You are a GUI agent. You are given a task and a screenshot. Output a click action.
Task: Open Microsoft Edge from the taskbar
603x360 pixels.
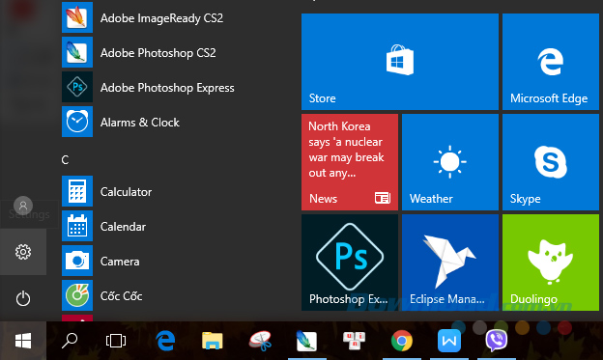click(x=165, y=341)
